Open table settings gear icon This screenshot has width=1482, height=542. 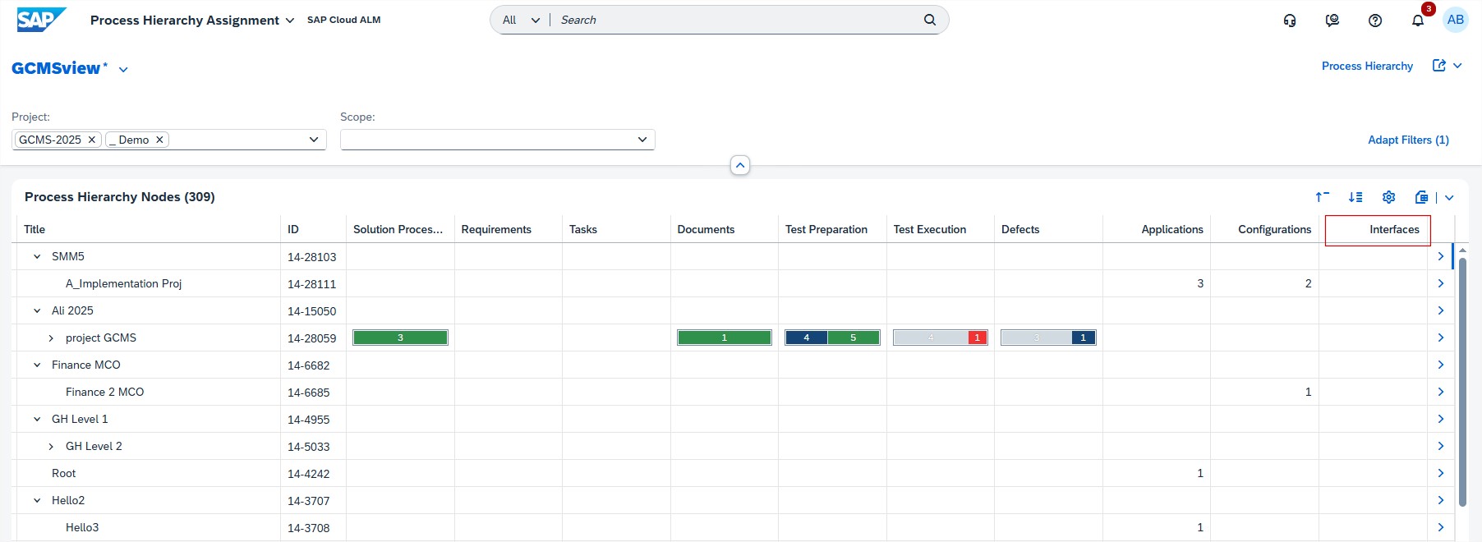click(x=1389, y=197)
